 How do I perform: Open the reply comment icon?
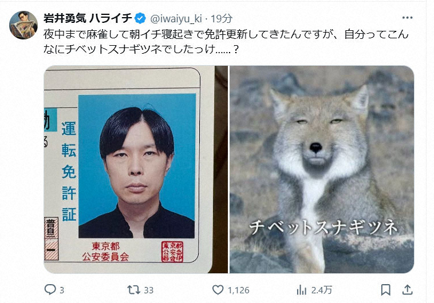click(50, 290)
